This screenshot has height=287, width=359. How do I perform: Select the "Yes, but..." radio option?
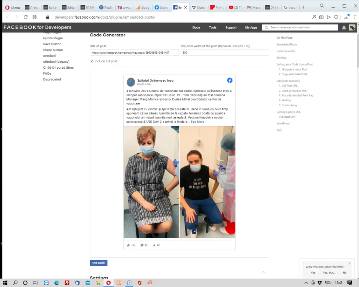320,273
